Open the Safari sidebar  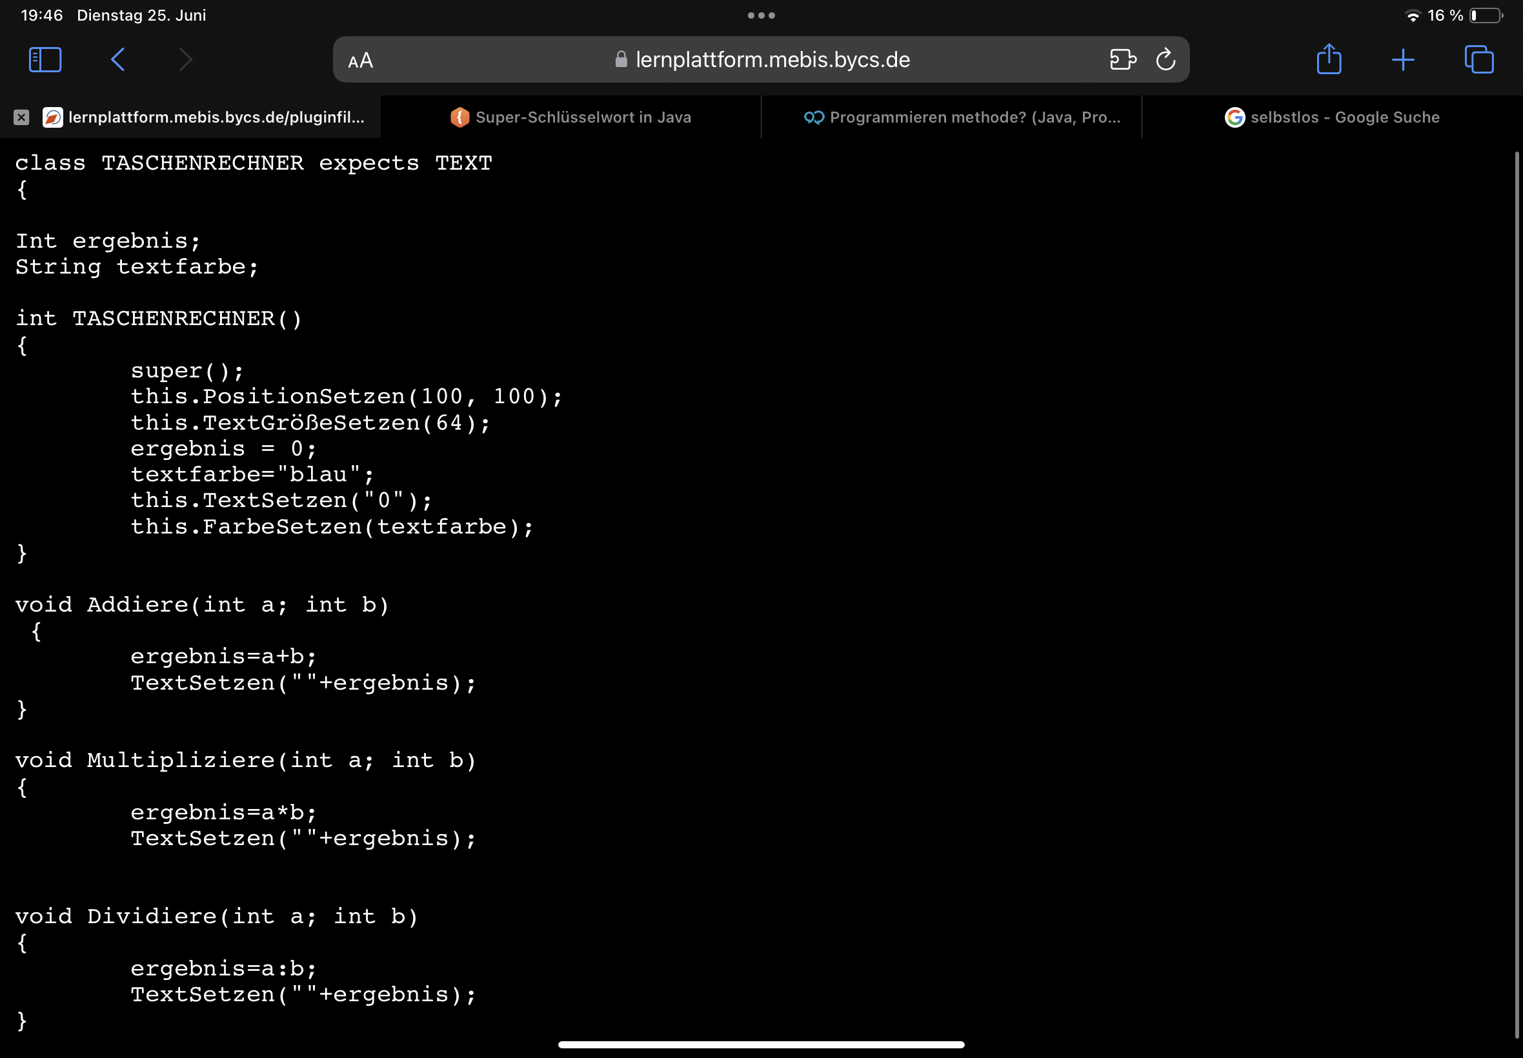tap(45, 59)
